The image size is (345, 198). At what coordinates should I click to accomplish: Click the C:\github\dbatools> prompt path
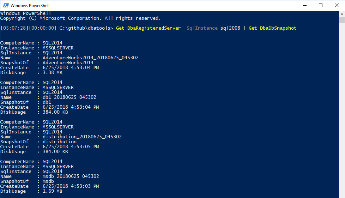(87, 28)
